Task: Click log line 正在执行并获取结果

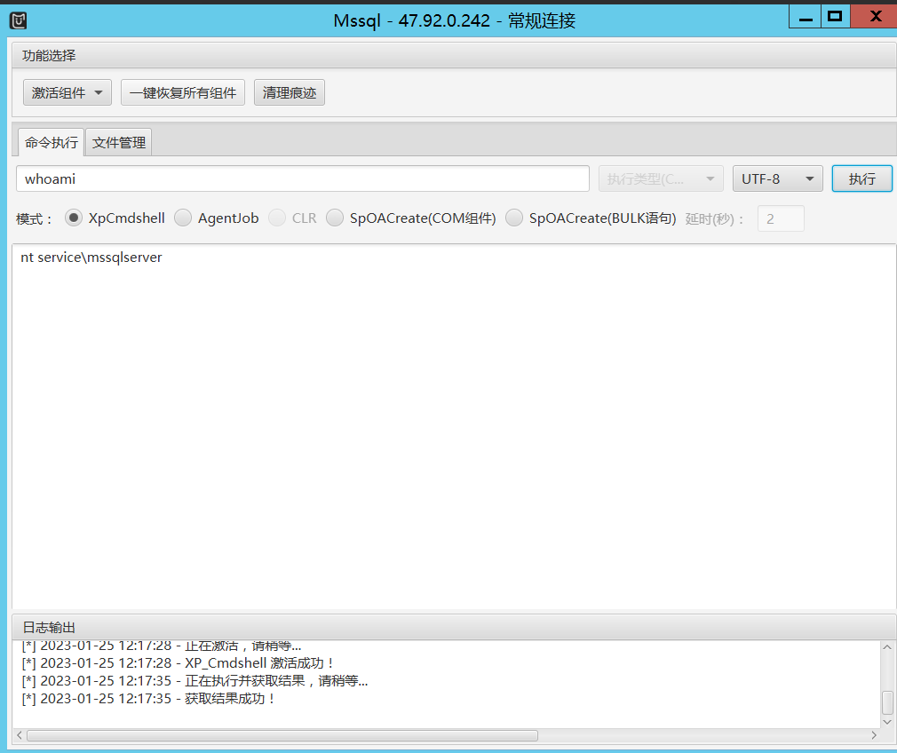Action: tap(195, 681)
